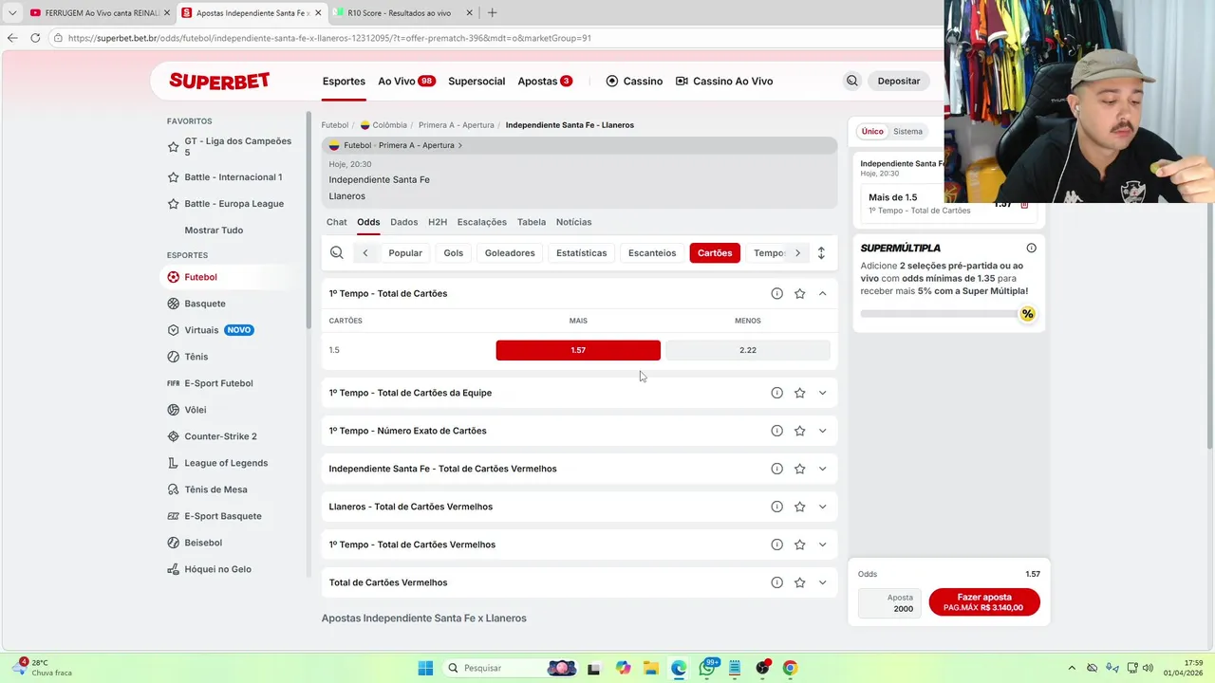The image size is (1215, 683).
Task: Click Mostrar Tudo in favorites
Action: point(214,231)
